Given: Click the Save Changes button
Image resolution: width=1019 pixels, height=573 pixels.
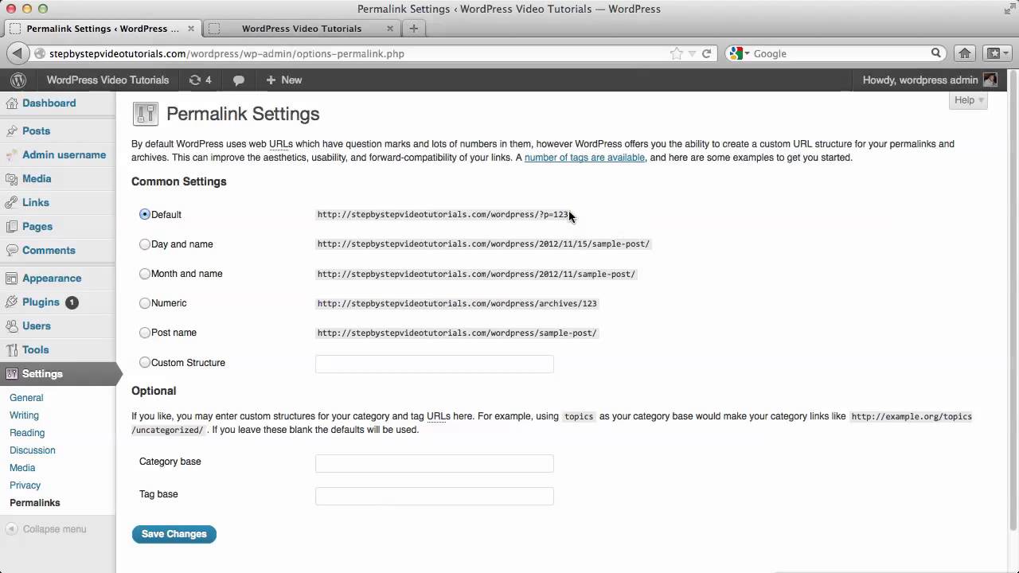Looking at the screenshot, I should point(174,534).
